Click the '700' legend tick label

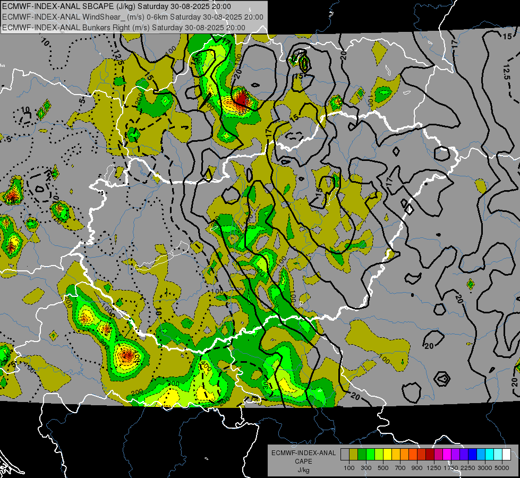(x=400, y=468)
